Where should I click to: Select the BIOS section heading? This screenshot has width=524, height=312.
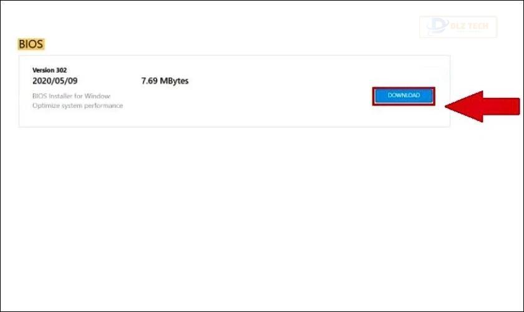[31, 44]
